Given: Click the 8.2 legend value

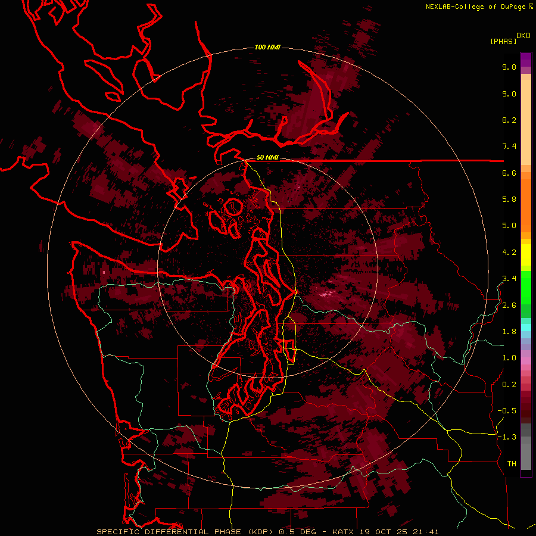Looking at the screenshot, I should point(509,120).
